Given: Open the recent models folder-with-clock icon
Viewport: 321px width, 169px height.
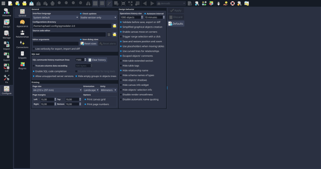Looking at the screenshot, I should 18,3.
